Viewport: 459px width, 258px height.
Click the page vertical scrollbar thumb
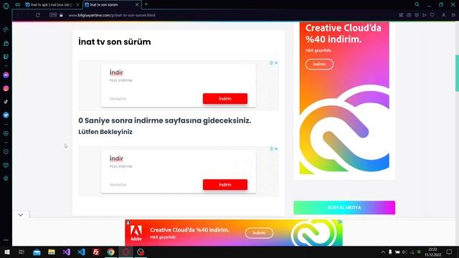tap(457, 73)
